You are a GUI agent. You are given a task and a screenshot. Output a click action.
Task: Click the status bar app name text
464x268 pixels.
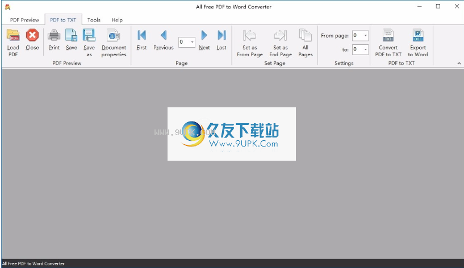pyautogui.click(x=33, y=263)
